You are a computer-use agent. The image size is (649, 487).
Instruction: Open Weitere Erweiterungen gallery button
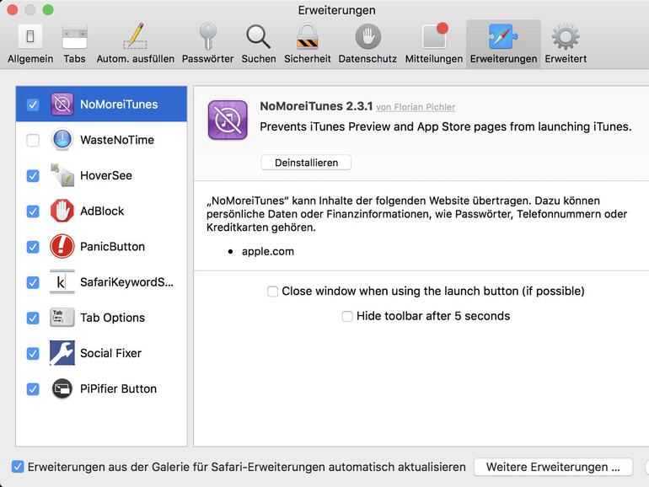pyautogui.click(x=553, y=467)
